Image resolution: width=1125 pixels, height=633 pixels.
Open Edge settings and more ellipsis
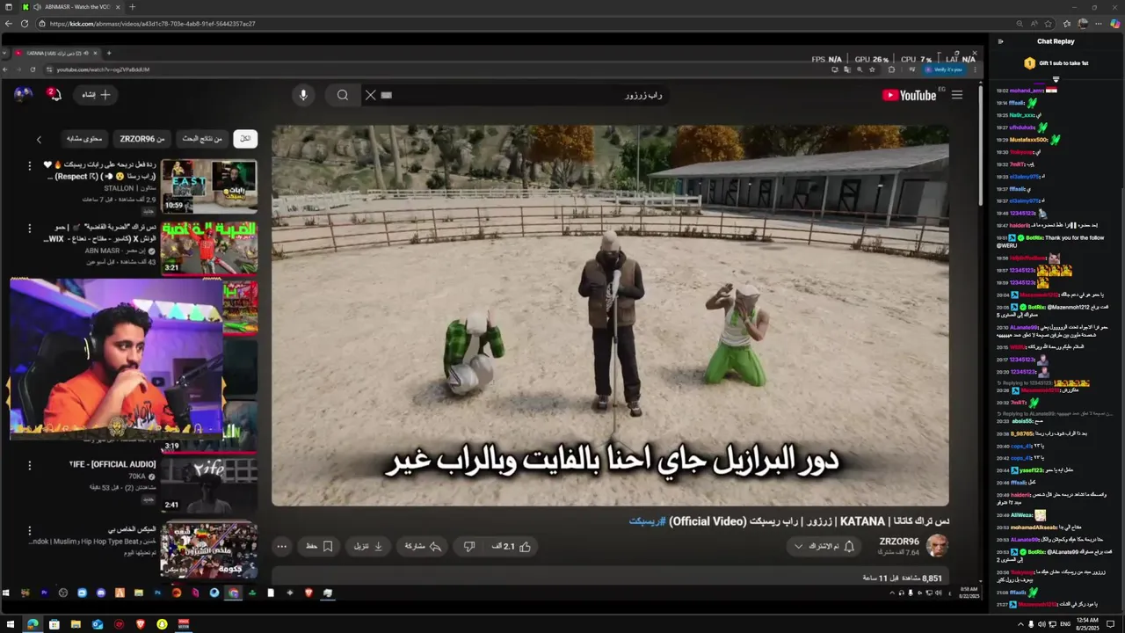(x=1100, y=24)
